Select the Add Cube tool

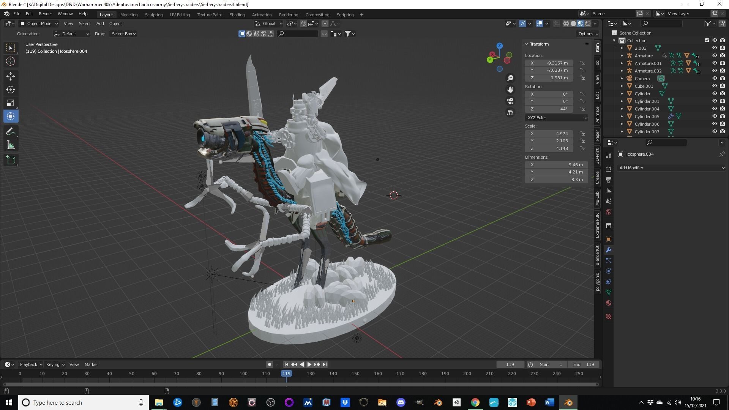pos(11,160)
